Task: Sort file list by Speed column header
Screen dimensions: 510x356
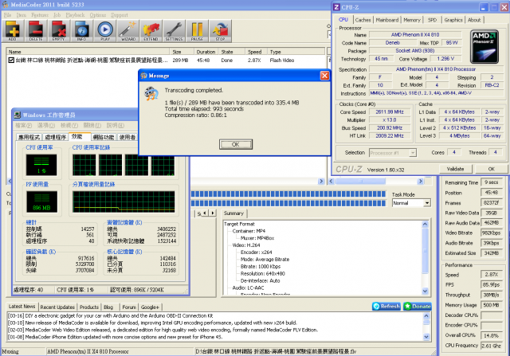Action: (256, 52)
